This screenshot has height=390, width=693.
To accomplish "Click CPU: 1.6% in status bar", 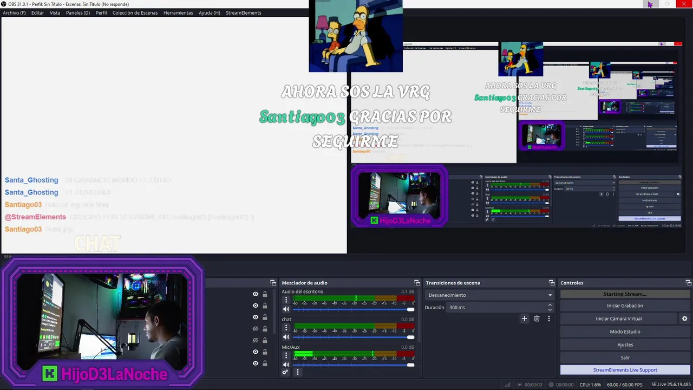I will 590,385.
